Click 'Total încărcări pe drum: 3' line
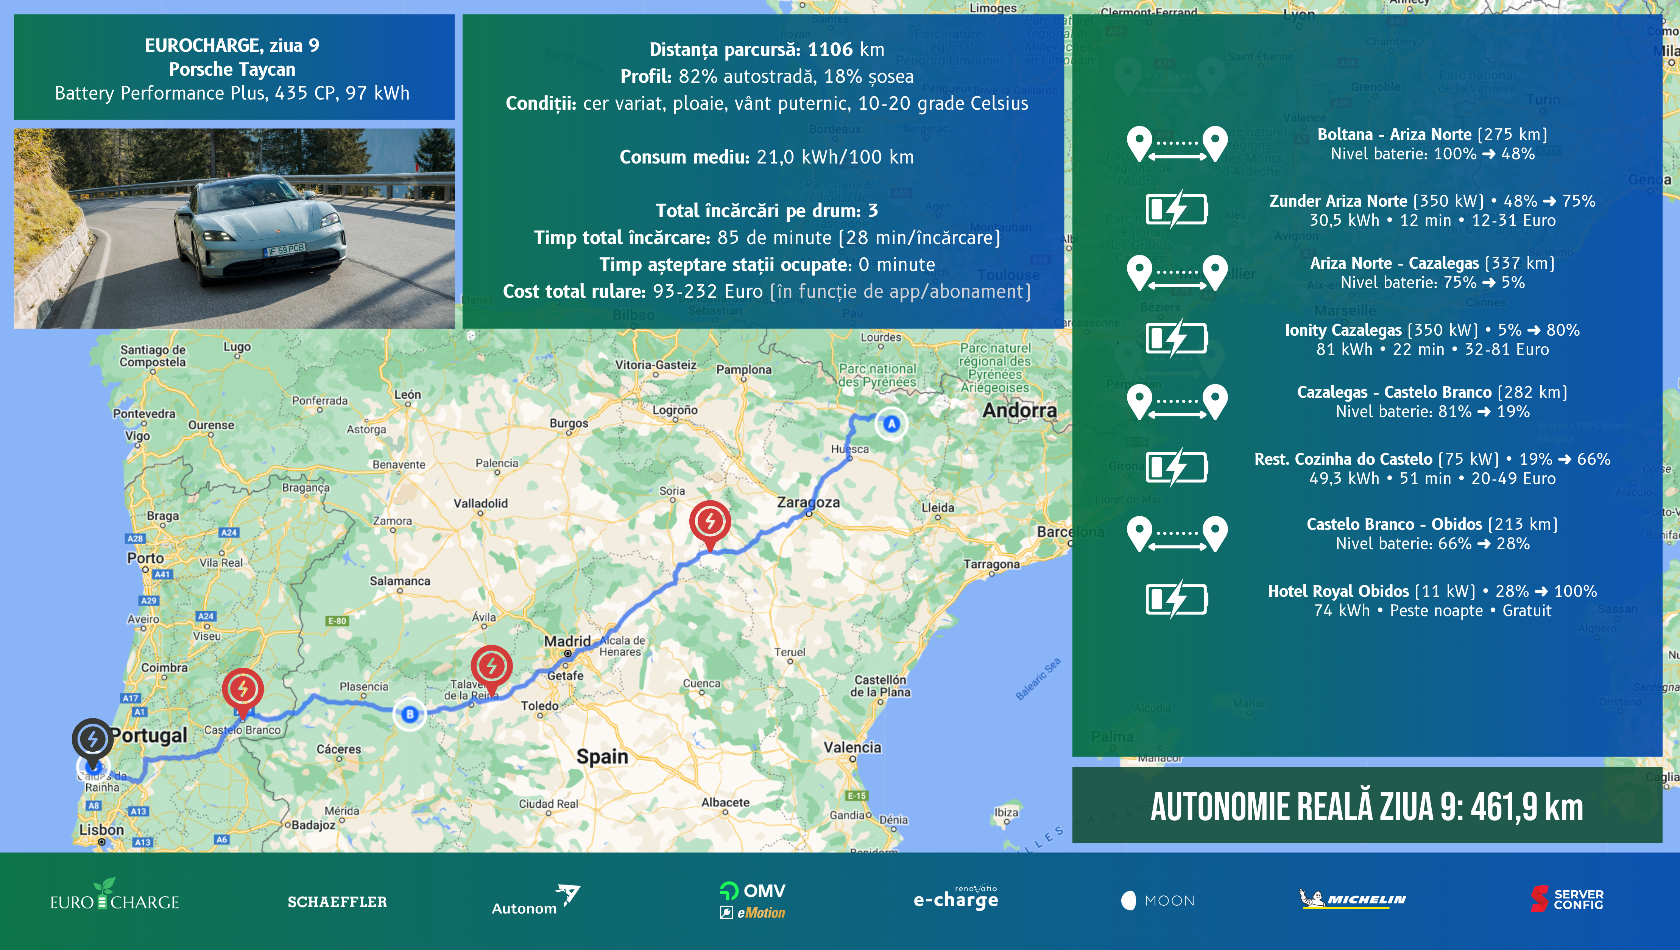The width and height of the screenshot is (1680, 950). (767, 211)
